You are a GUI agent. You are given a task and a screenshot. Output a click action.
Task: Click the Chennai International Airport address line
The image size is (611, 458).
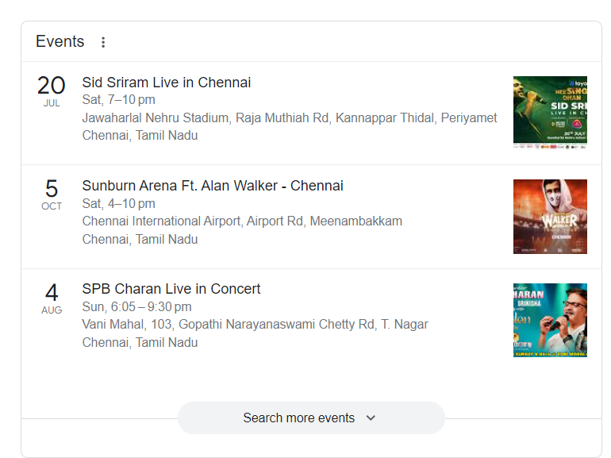tap(242, 221)
